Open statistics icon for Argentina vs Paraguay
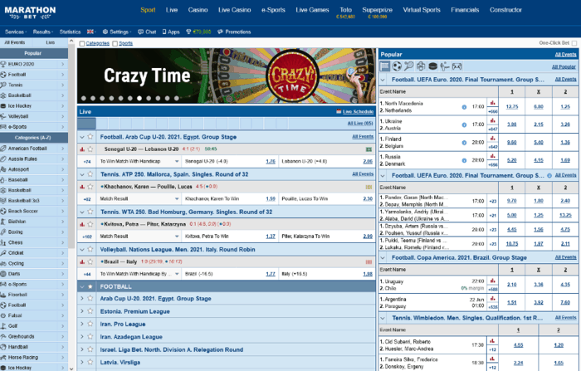Screen dimensions: 581x371 [492, 298]
